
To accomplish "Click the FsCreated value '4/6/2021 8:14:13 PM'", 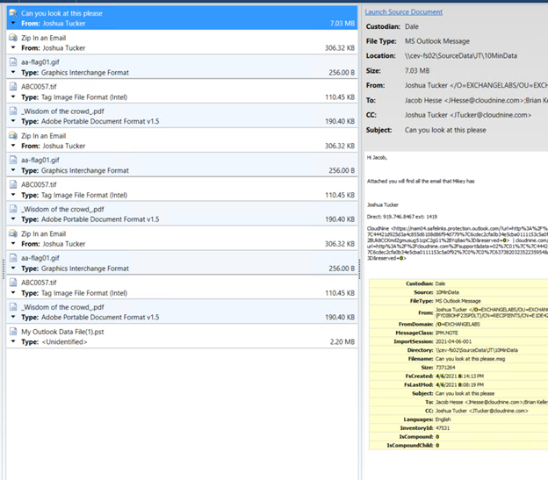I will tap(459, 376).
